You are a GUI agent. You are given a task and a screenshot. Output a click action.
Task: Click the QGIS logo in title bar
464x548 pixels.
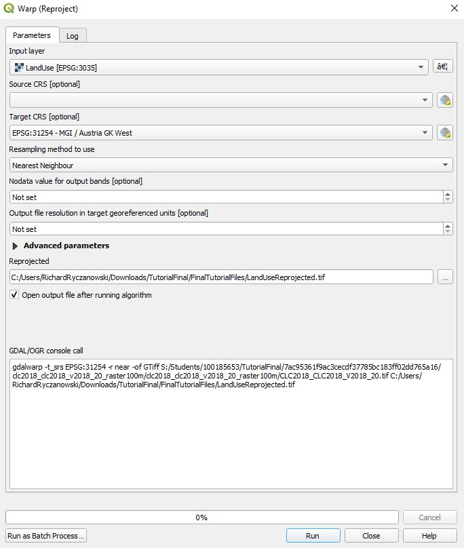[8, 9]
